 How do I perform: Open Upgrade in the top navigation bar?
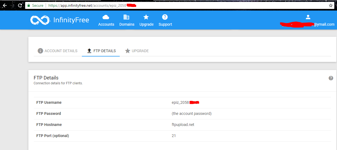[146, 21]
